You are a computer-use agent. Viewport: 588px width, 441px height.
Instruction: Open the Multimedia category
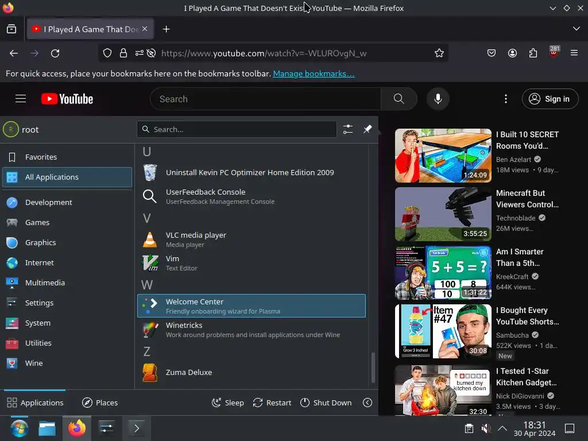click(67, 283)
